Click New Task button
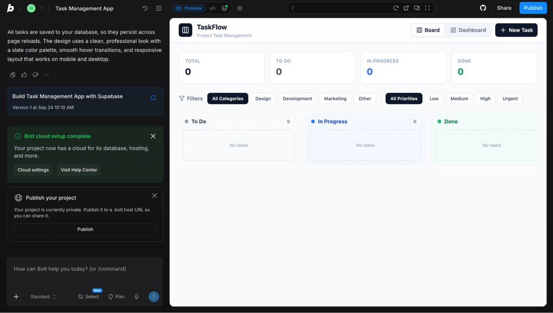Image resolution: width=553 pixels, height=313 pixels. [x=516, y=30]
